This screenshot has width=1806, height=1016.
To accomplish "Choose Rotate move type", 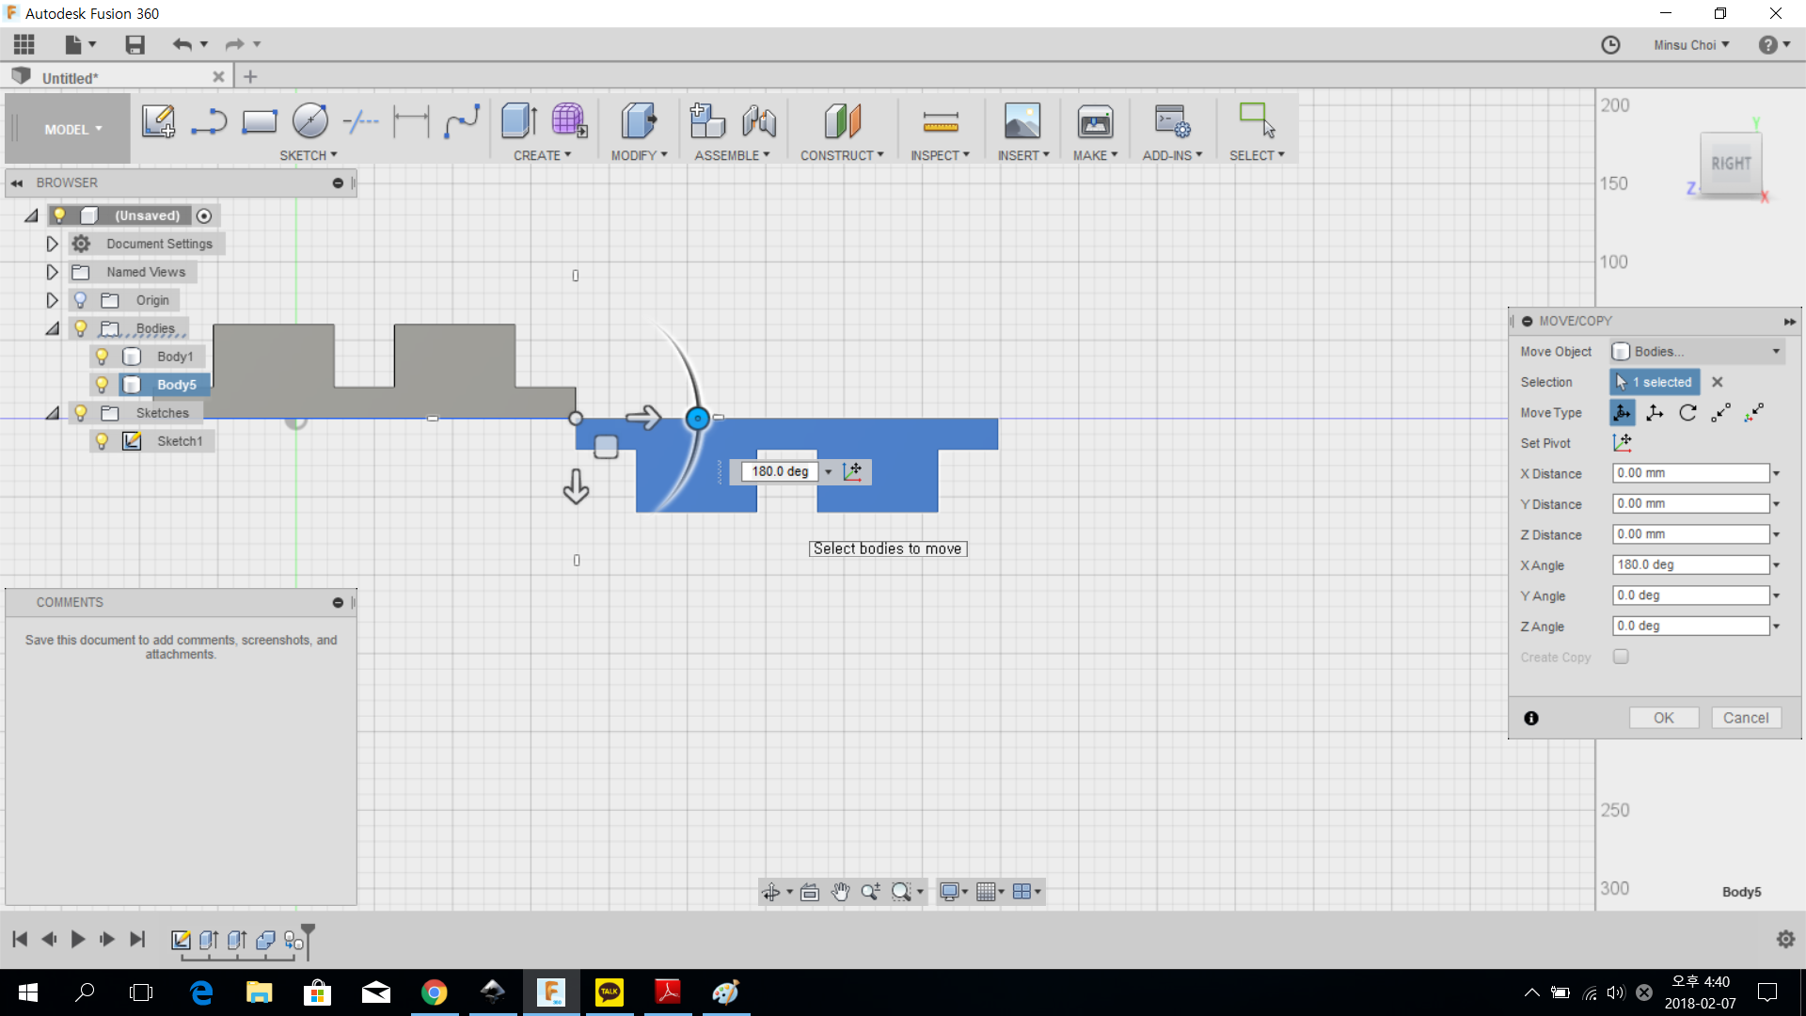I will 1687,413.
